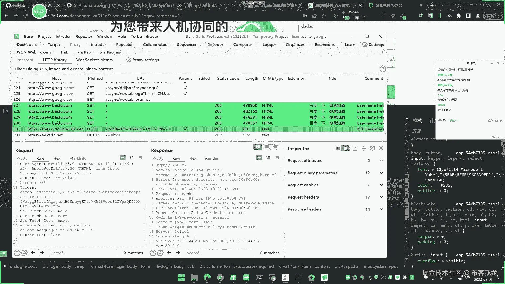The image size is (505, 284).
Task: Toggle Request non-printable characters \n button
Action: (132, 158)
